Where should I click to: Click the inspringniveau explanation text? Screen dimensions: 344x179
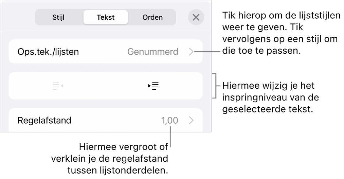click(275, 98)
